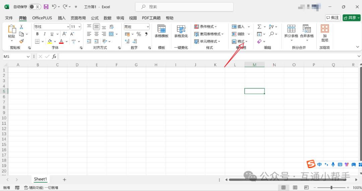The height and width of the screenshot is (191, 362).
Task: Click the AutoSum sigma icon
Action: [x=259, y=27]
